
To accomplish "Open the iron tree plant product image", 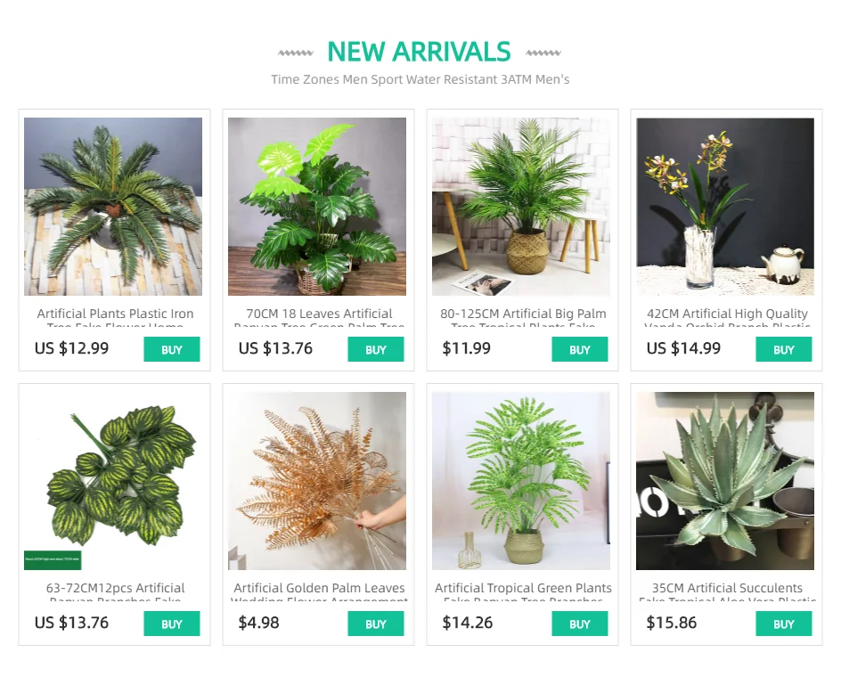I will point(113,207).
